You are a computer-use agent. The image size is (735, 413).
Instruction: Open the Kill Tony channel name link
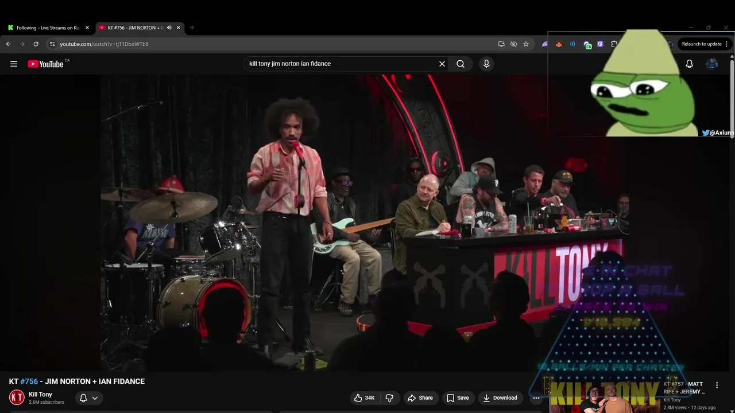(x=40, y=394)
